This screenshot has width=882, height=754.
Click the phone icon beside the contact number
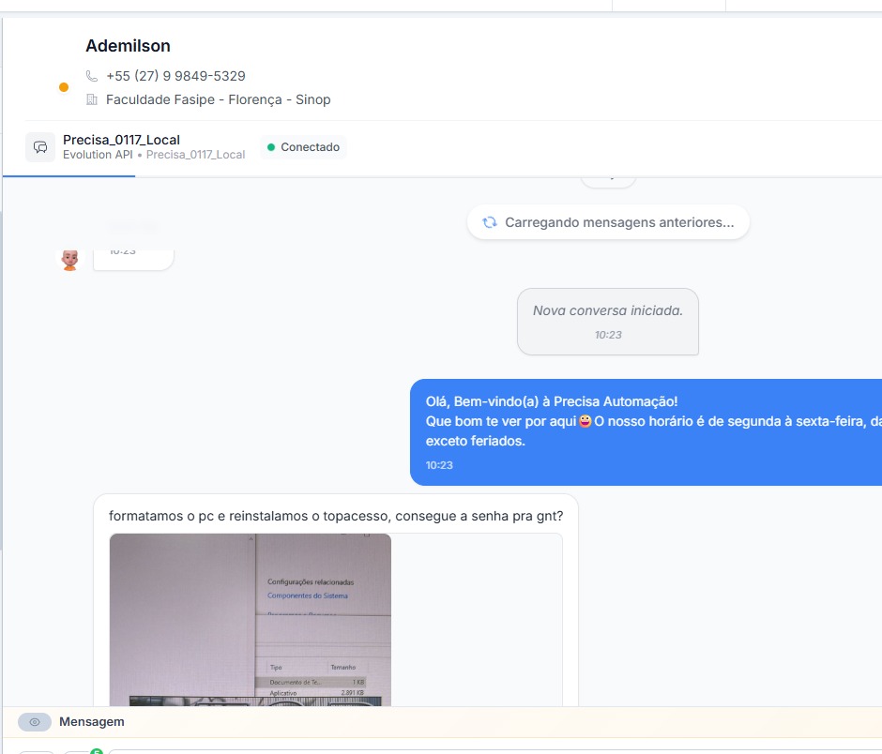pyautogui.click(x=92, y=76)
